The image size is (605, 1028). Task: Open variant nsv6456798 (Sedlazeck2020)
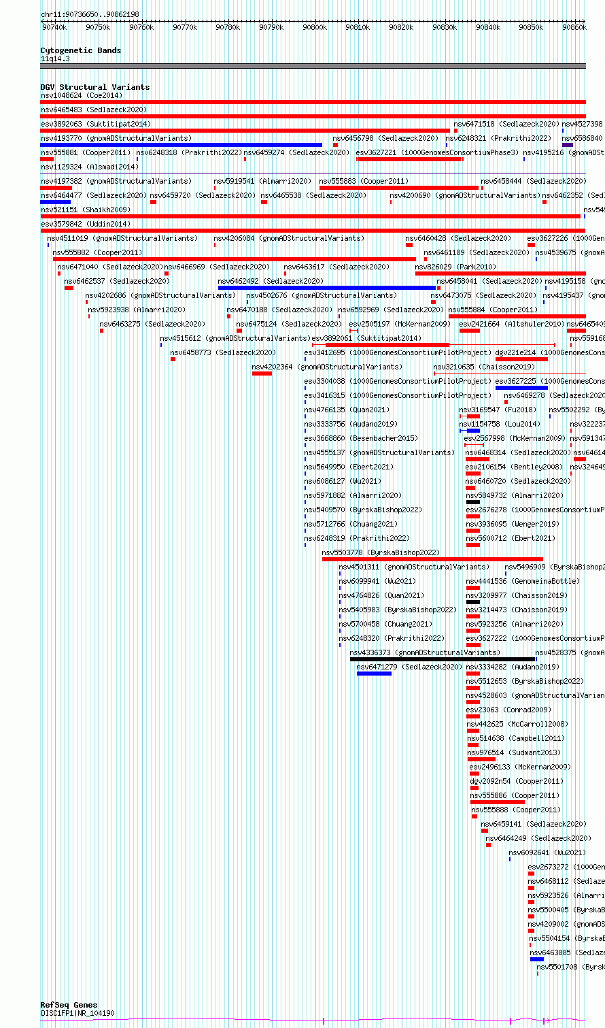[x=385, y=138]
